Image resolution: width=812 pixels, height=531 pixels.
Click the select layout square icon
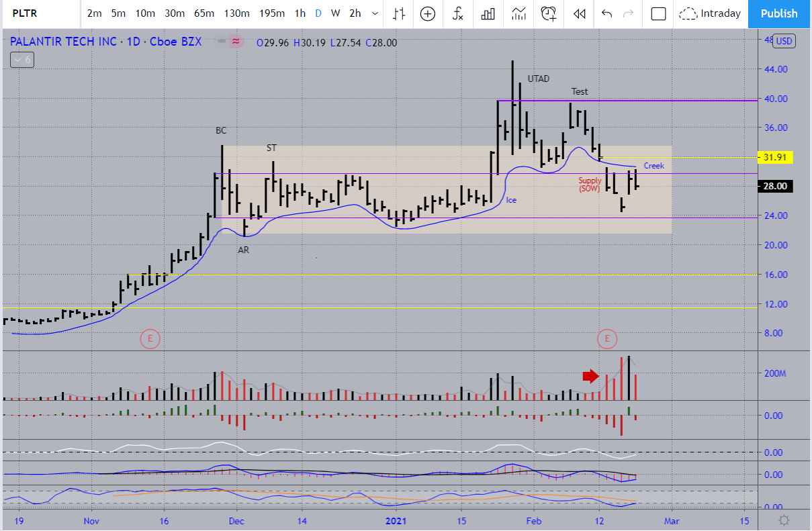658,13
